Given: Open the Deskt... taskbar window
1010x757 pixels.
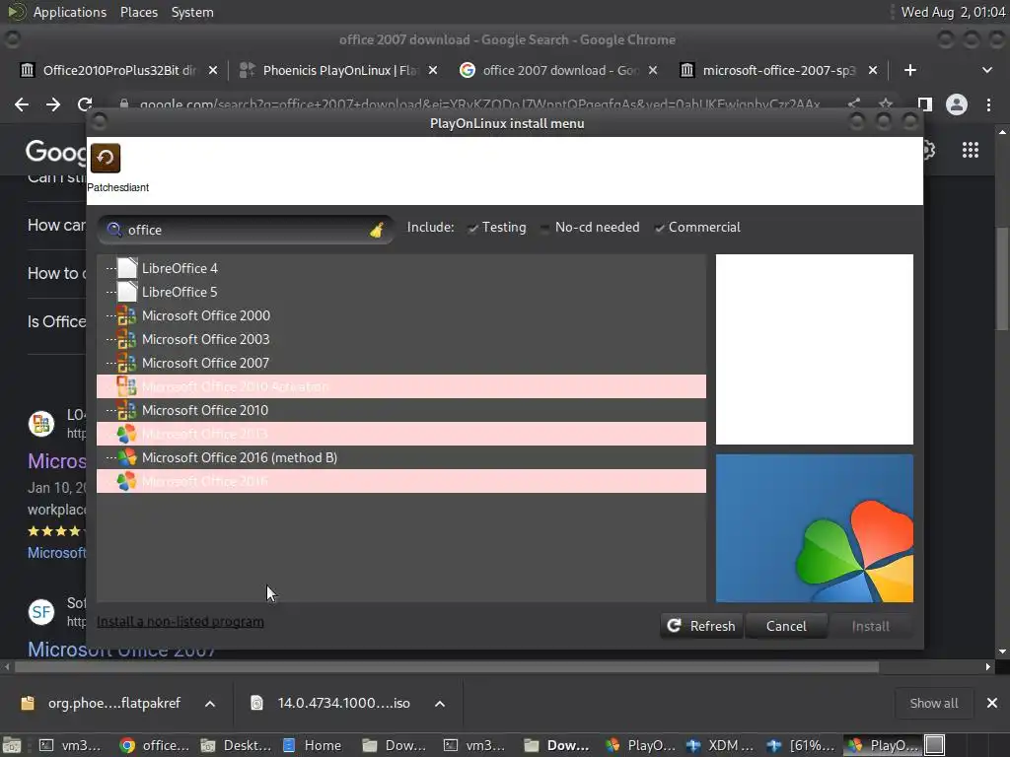Looking at the screenshot, I should pos(237,745).
